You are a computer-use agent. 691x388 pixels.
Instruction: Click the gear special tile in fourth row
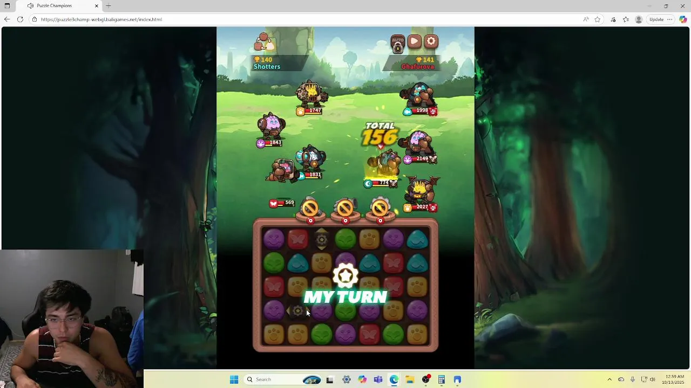pos(297,310)
